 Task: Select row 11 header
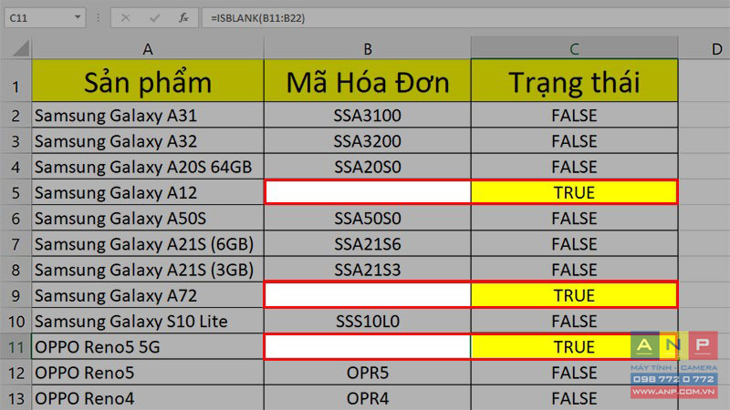pyautogui.click(x=16, y=347)
